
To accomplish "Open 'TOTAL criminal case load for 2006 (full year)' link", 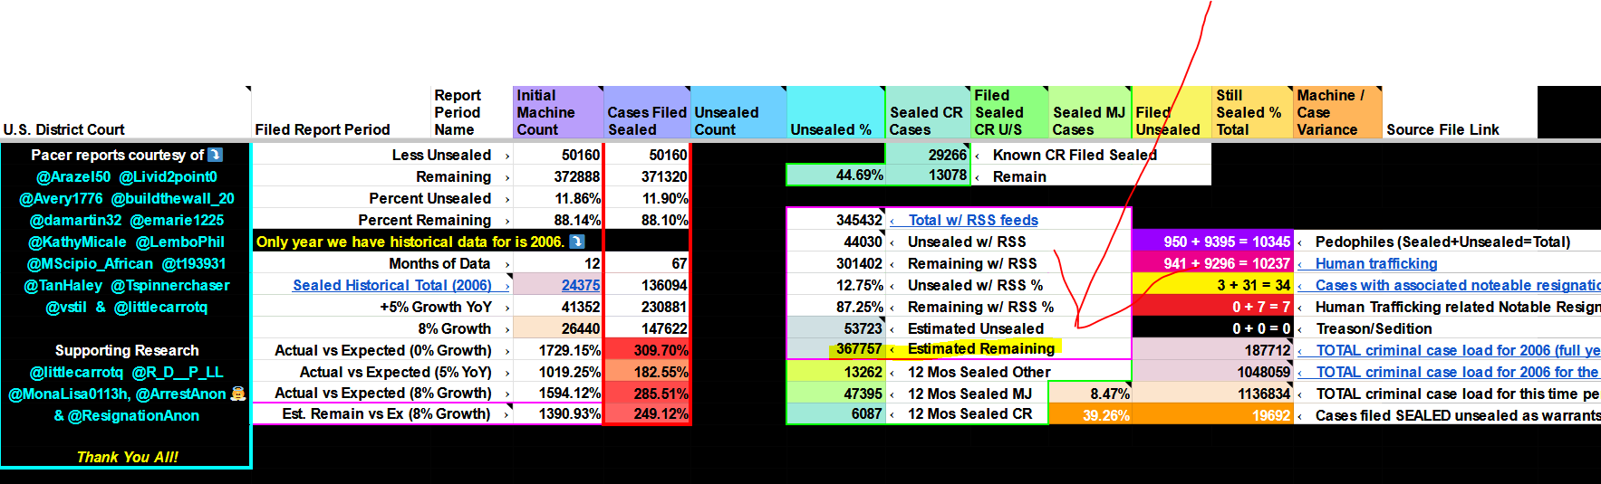I will [1458, 350].
